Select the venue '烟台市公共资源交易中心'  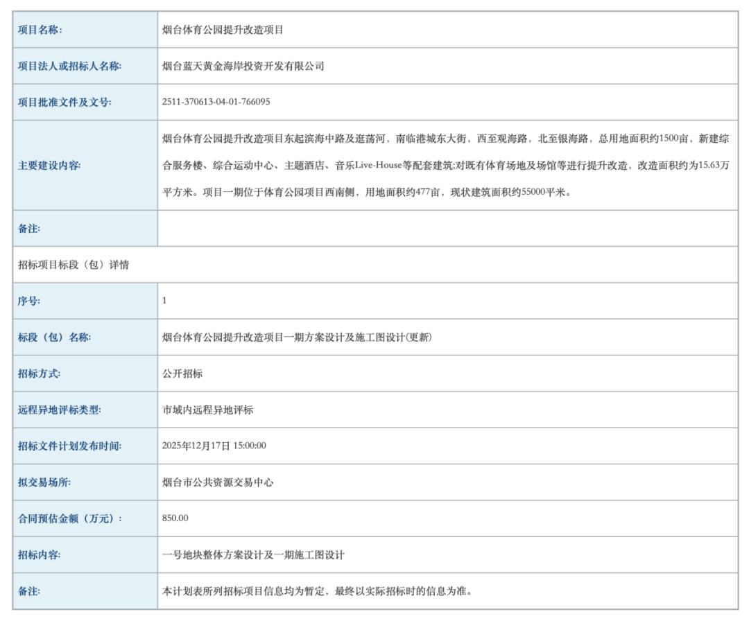pyautogui.click(x=218, y=482)
